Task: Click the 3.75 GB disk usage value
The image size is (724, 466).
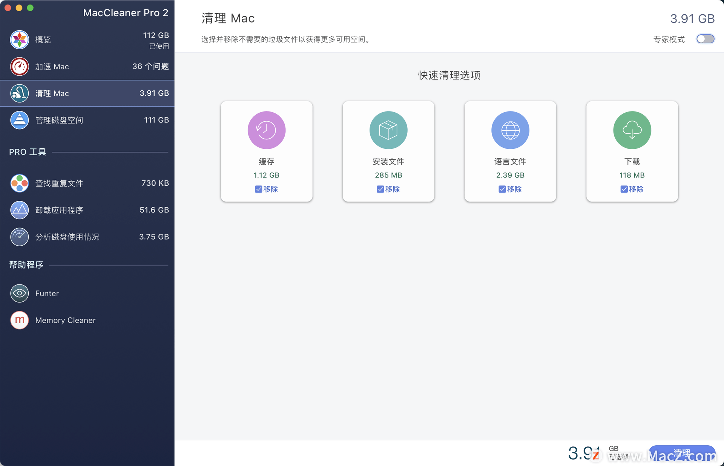Action: (154, 237)
